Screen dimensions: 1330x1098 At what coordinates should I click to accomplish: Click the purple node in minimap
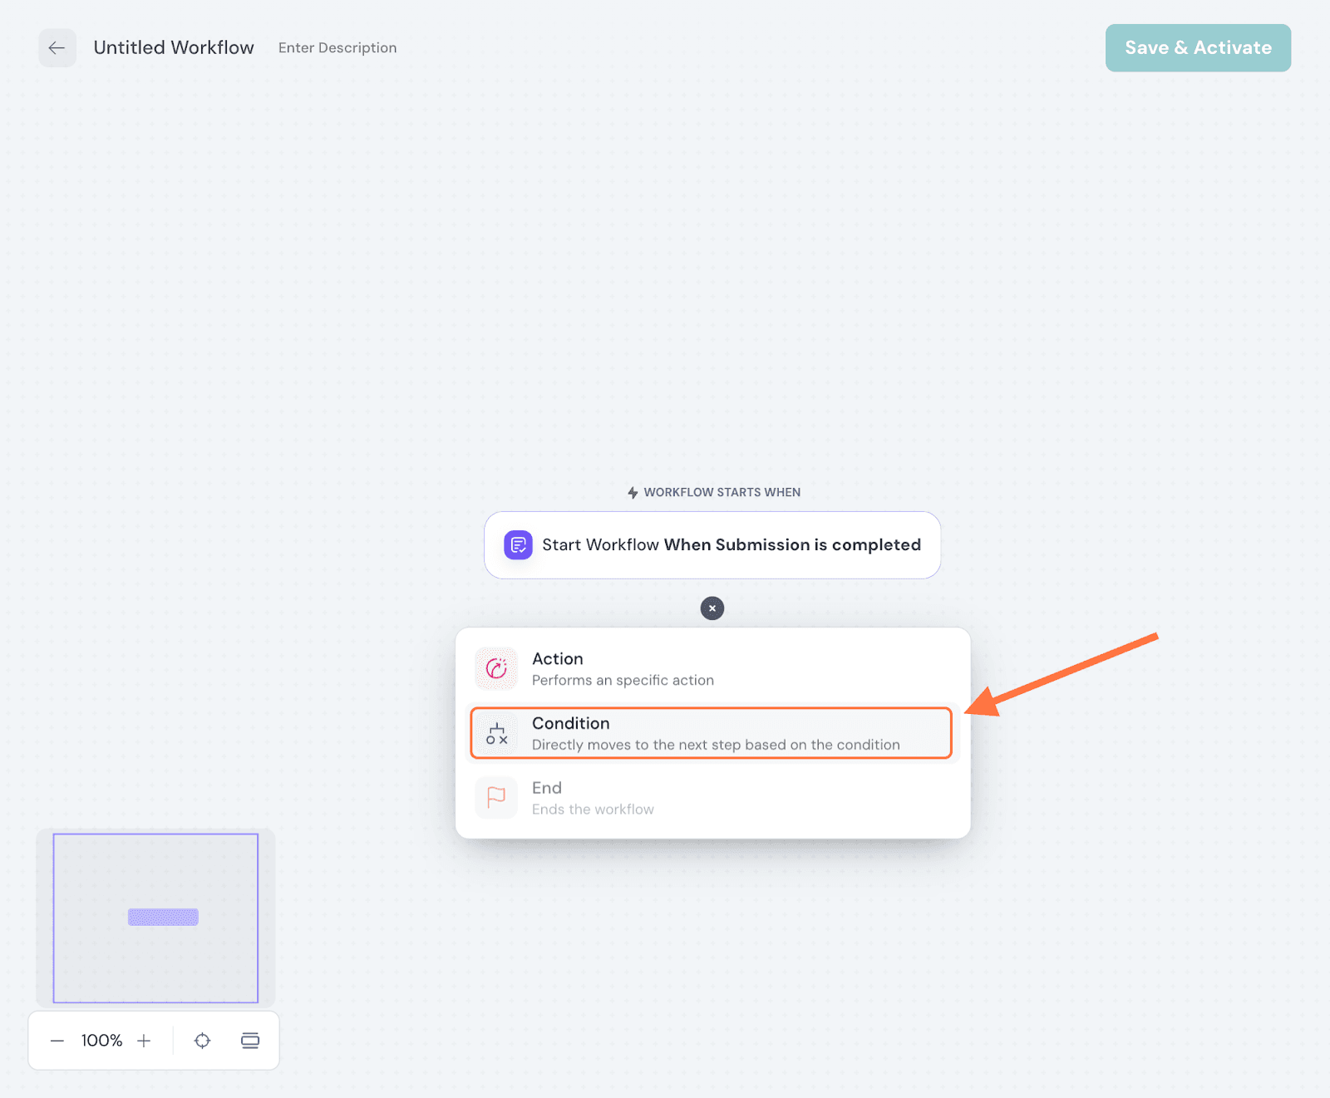(x=163, y=917)
